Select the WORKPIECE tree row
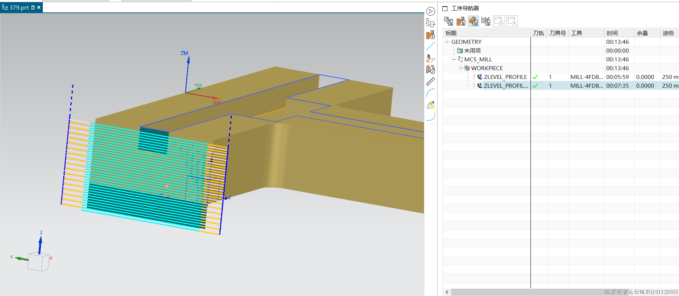 pos(561,68)
